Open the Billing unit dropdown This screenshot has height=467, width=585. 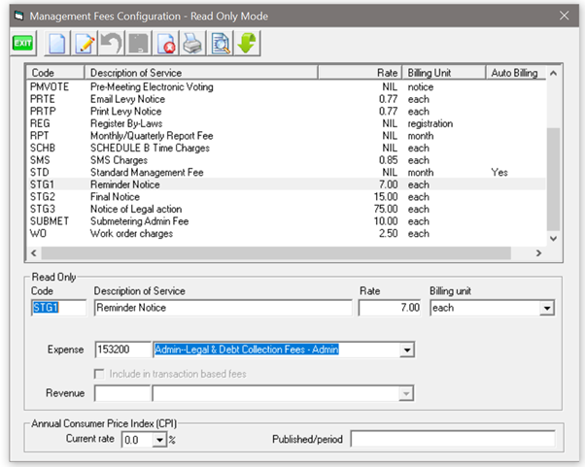point(547,308)
